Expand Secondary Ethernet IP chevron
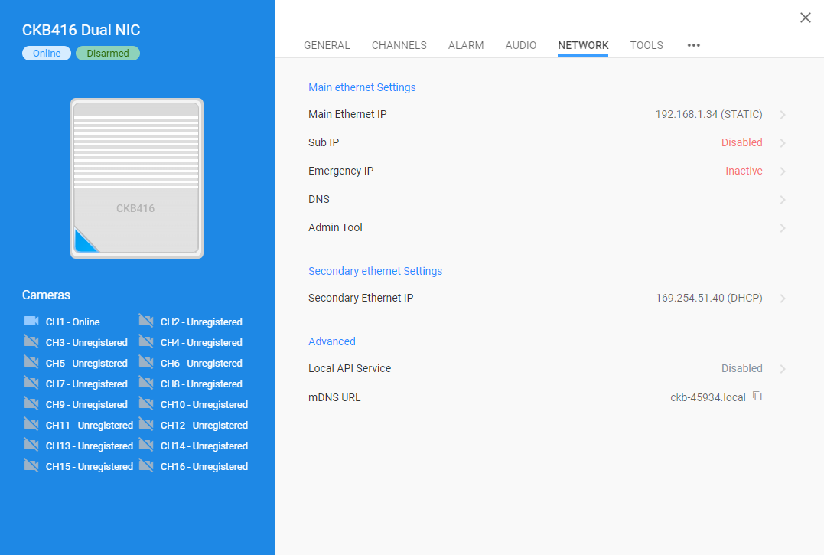The image size is (824, 555). click(783, 299)
